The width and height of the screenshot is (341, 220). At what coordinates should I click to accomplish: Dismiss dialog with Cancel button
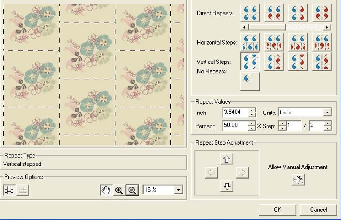click(x=318, y=210)
